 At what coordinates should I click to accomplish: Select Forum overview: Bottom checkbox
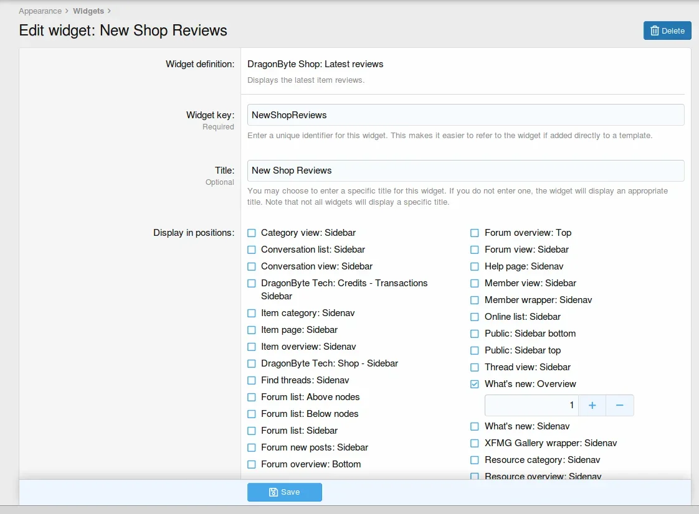[x=252, y=465]
